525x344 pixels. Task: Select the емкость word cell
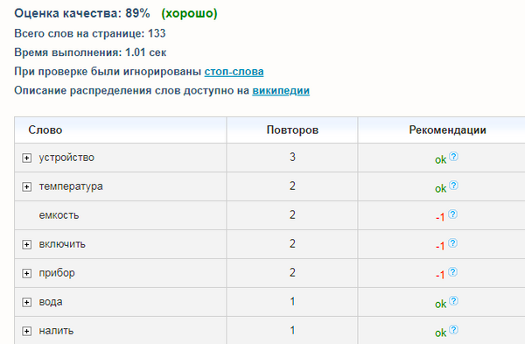(59, 215)
